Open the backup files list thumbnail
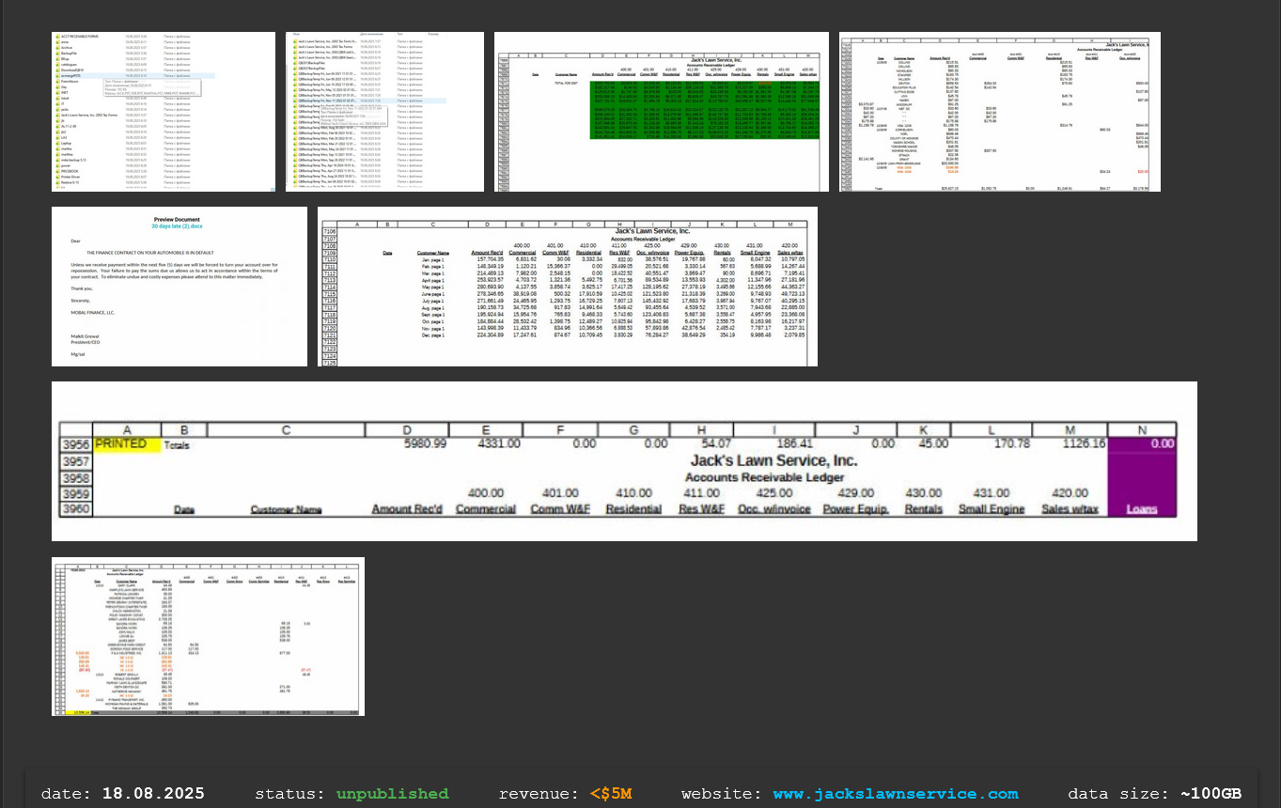The image size is (1281, 808). [384, 112]
